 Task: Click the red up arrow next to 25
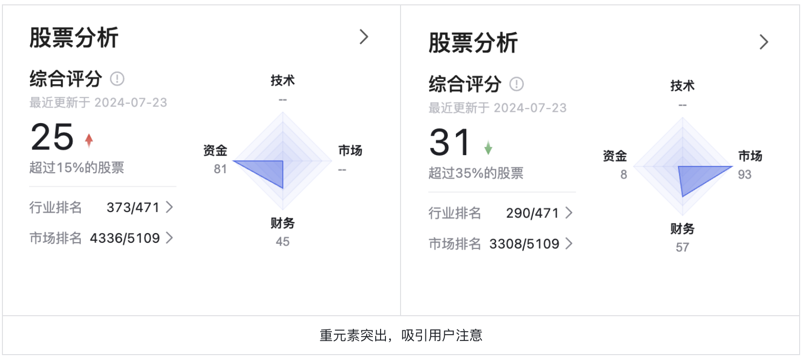click(x=89, y=140)
